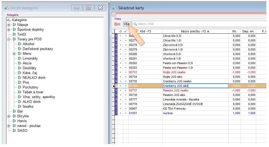Image resolution: width=269 pixels, height=147 pixels.
Task: Select the Destiláty category
Action: coord(29,68)
